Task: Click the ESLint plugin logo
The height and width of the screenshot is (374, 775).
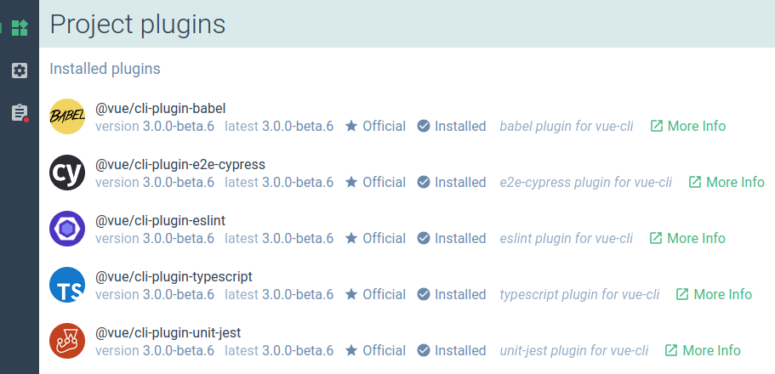Action: pyautogui.click(x=67, y=229)
